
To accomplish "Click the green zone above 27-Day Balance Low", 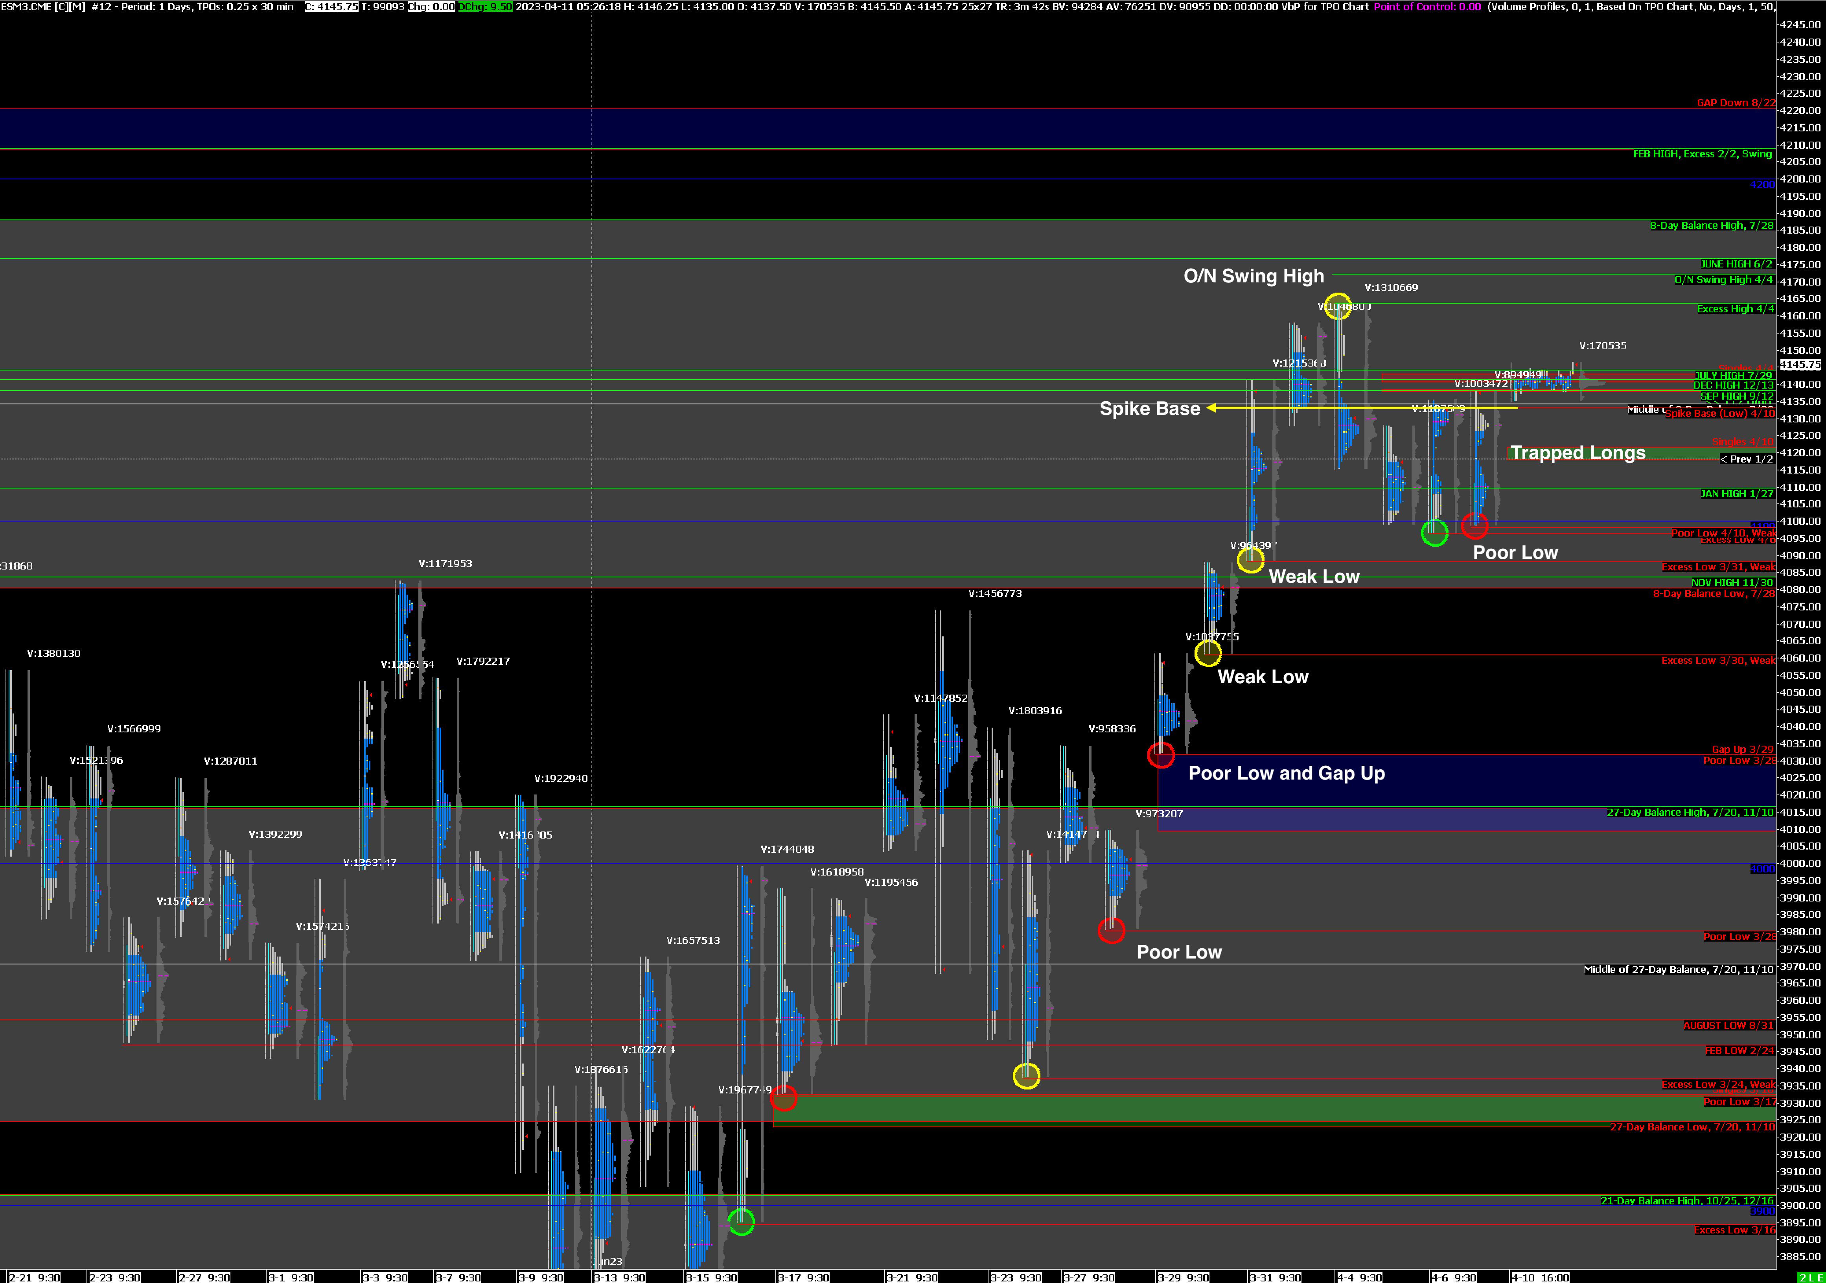I will 1272,1109.
